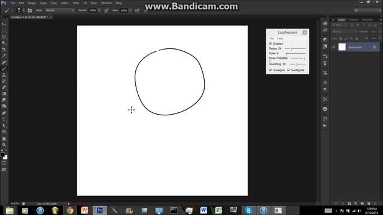Viewport: 383px width, 215px height.
Task: Open the brush panel toggle icon
Action: click(30, 11)
